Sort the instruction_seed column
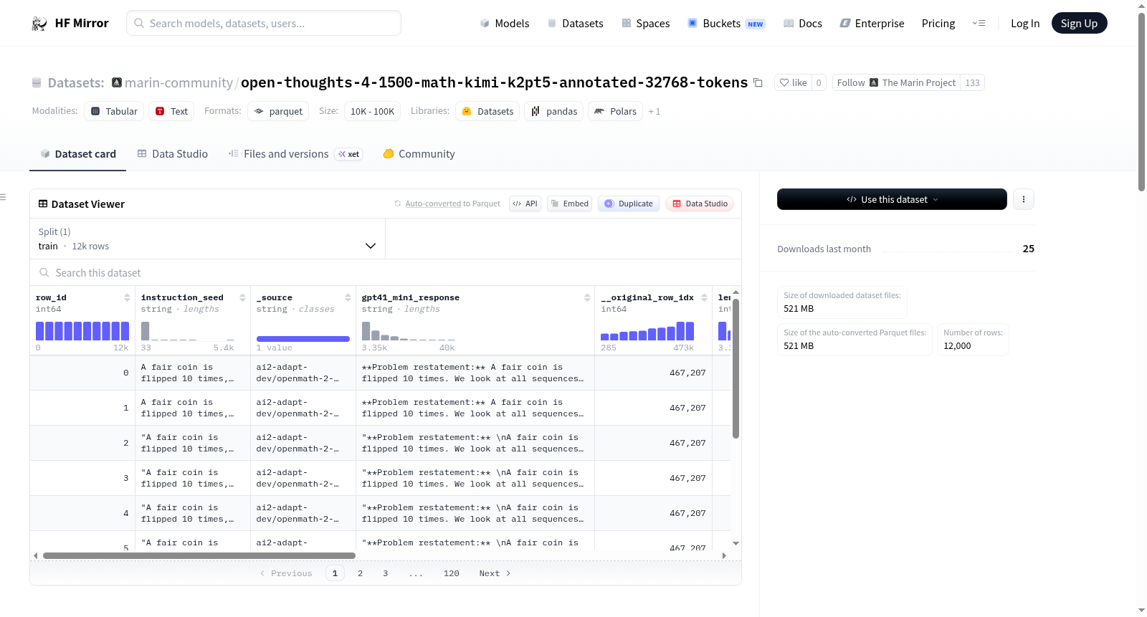The width and height of the screenshot is (1147, 617). [x=242, y=297]
